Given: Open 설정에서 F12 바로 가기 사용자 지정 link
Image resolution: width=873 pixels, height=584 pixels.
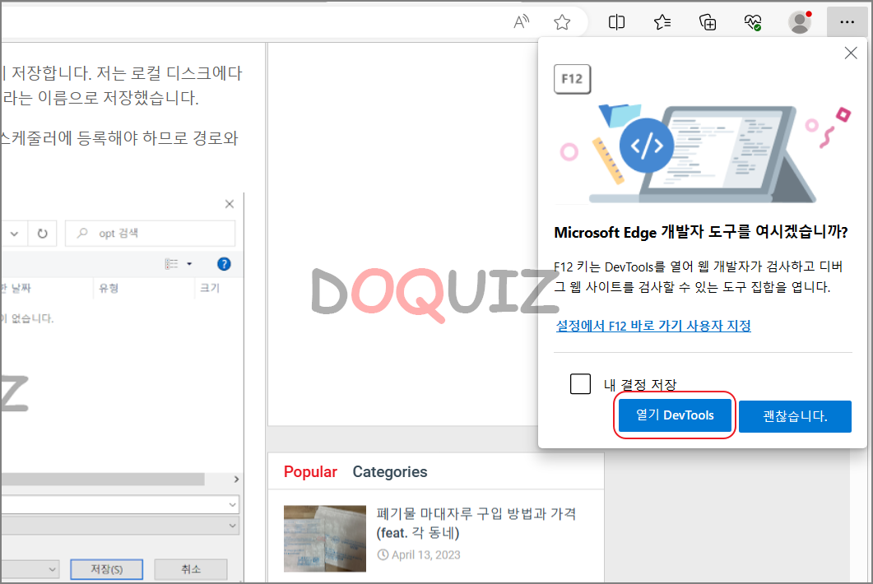Looking at the screenshot, I should 653,326.
